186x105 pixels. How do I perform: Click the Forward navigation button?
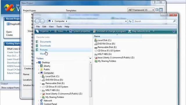42,21
